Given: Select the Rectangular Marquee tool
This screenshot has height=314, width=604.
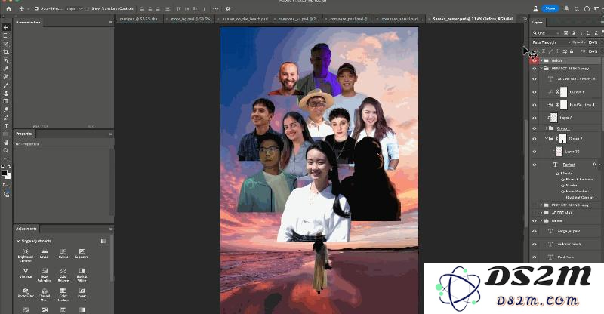Looking at the screenshot, I should click(x=6, y=35).
